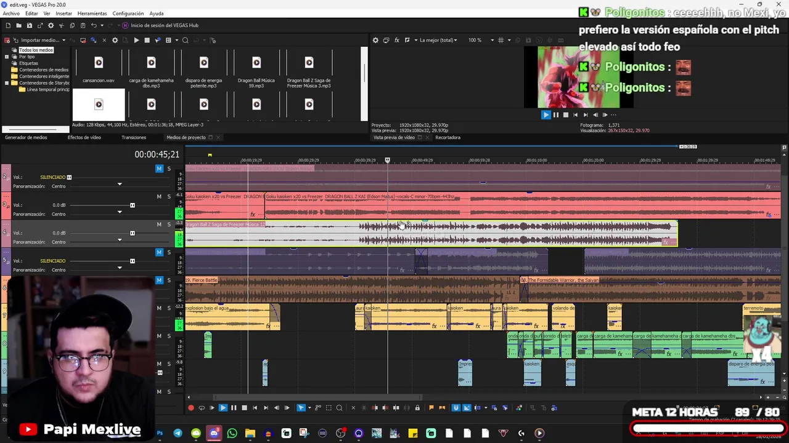The width and height of the screenshot is (789, 443).
Task: Click 'Inicio de sesión del VEGAS Hub' link
Action: click(x=165, y=25)
